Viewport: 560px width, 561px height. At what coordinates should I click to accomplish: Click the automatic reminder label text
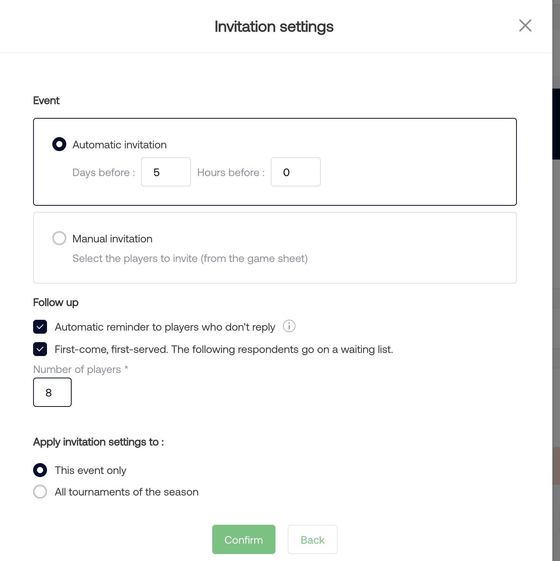165,327
